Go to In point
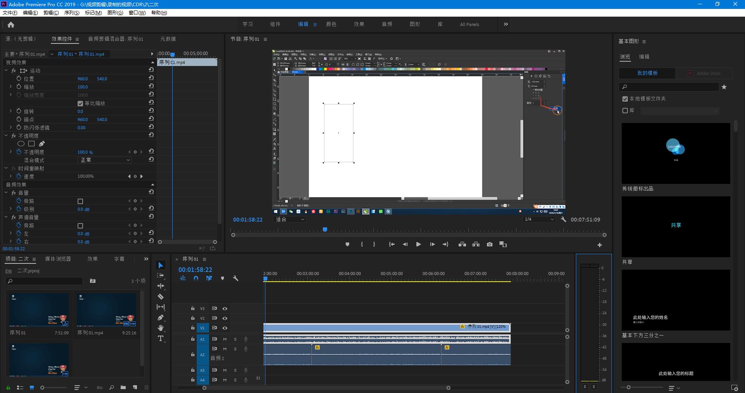This screenshot has height=393, width=745. [x=392, y=244]
